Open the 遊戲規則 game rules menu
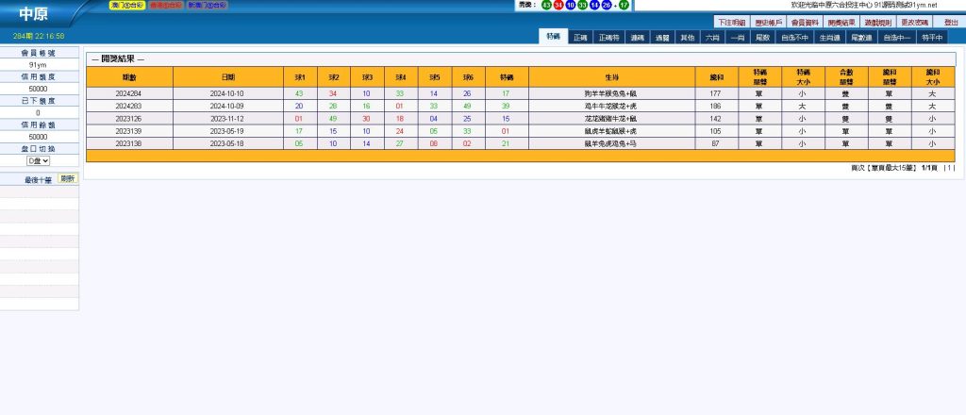Image resolution: width=966 pixels, height=415 pixels. click(878, 22)
